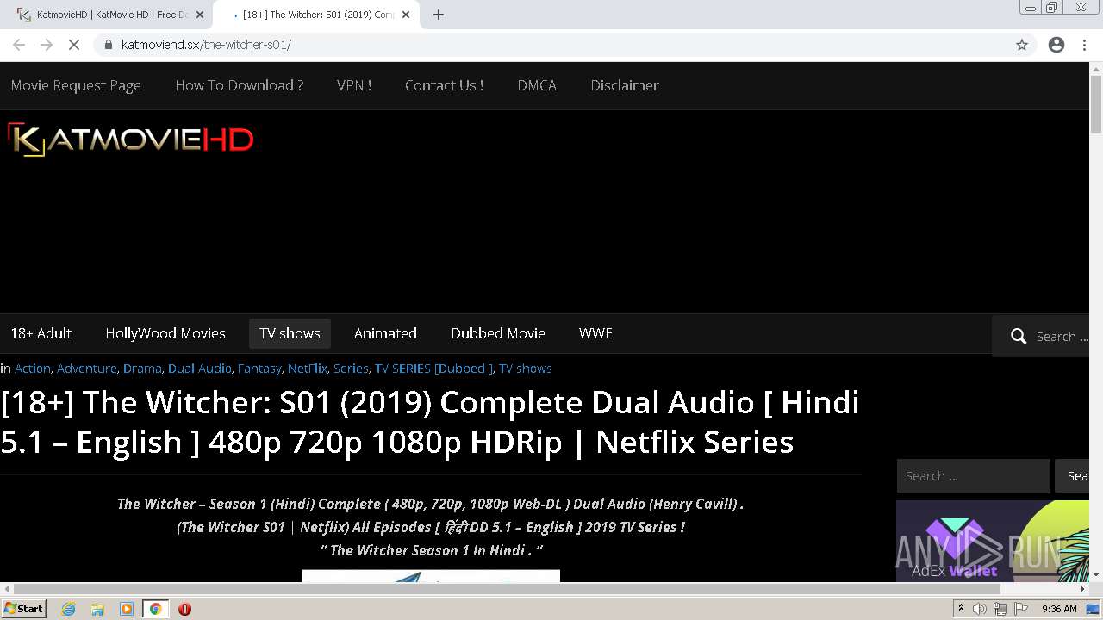Screen dimensions: 1103x620
Task: Open Movie Request Page link
Action: [x=76, y=85]
